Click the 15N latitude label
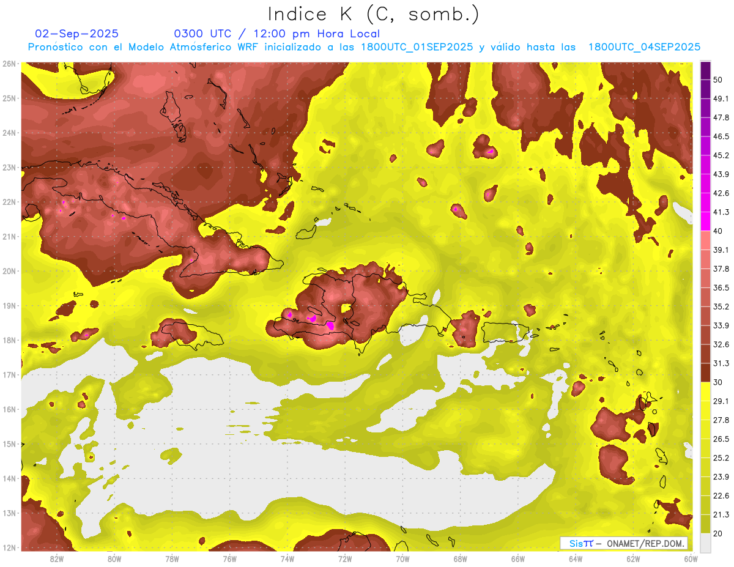 [9, 443]
